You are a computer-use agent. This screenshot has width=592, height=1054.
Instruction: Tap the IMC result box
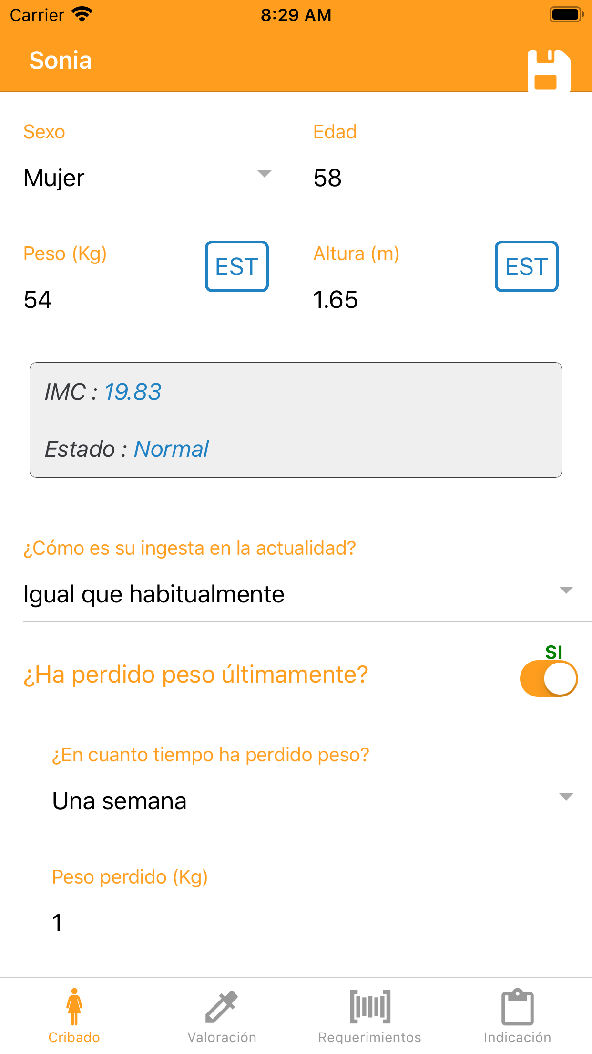(296, 420)
